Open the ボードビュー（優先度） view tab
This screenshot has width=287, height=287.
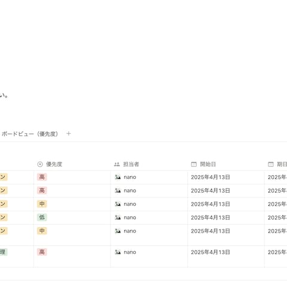click(29, 134)
